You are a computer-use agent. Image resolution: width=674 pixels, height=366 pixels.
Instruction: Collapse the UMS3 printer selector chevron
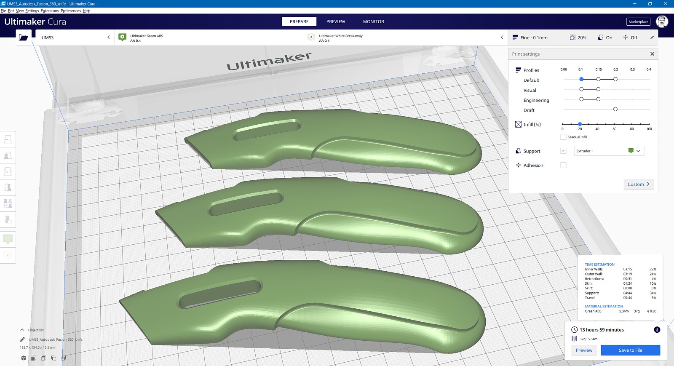(x=109, y=37)
